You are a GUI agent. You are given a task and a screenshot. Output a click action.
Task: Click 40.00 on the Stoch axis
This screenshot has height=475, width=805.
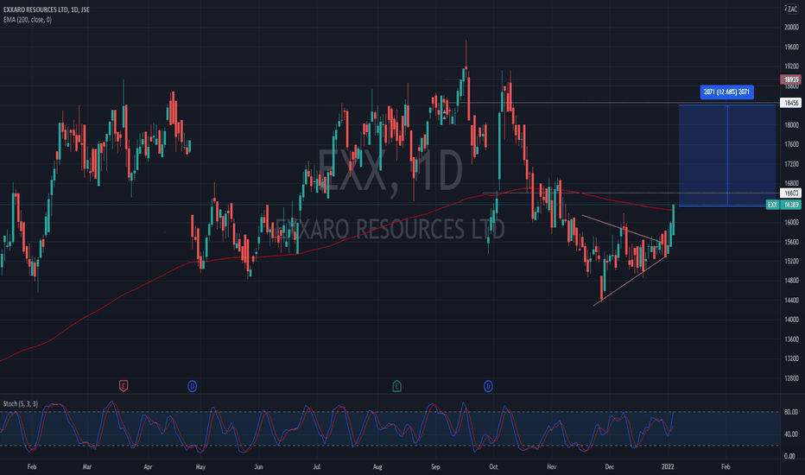pos(791,434)
